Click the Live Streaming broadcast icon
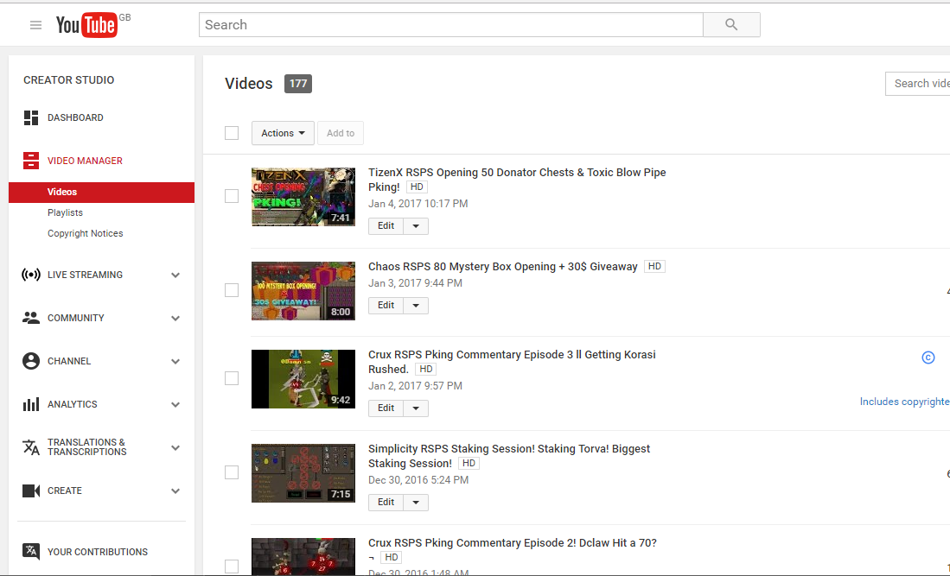This screenshot has width=950, height=576. click(x=31, y=275)
